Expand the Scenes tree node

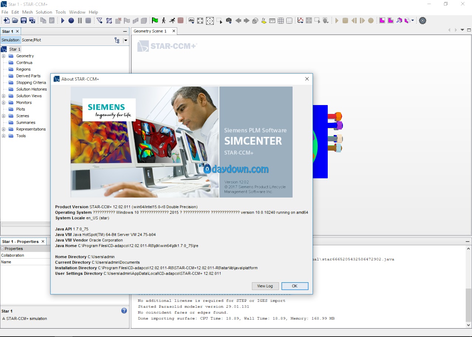click(4, 116)
